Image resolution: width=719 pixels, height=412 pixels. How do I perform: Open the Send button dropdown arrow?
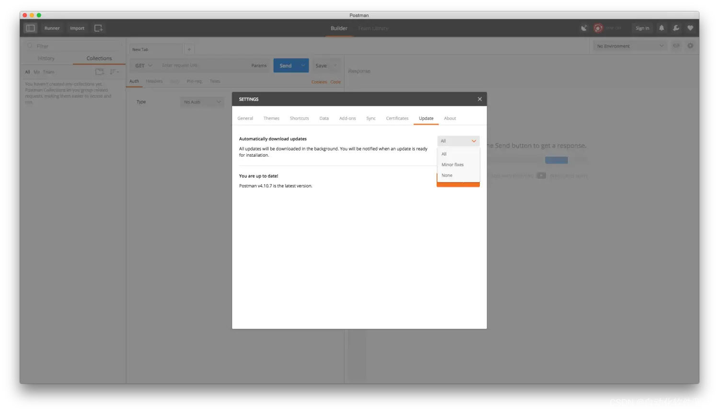(x=303, y=66)
